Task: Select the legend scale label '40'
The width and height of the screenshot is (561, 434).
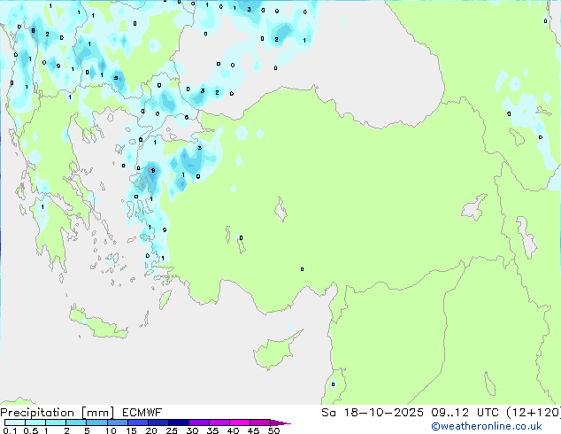Action: point(233,430)
